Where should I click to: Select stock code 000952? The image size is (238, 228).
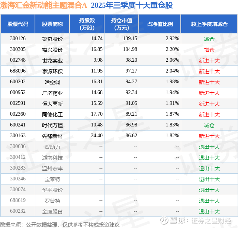point(18,93)
